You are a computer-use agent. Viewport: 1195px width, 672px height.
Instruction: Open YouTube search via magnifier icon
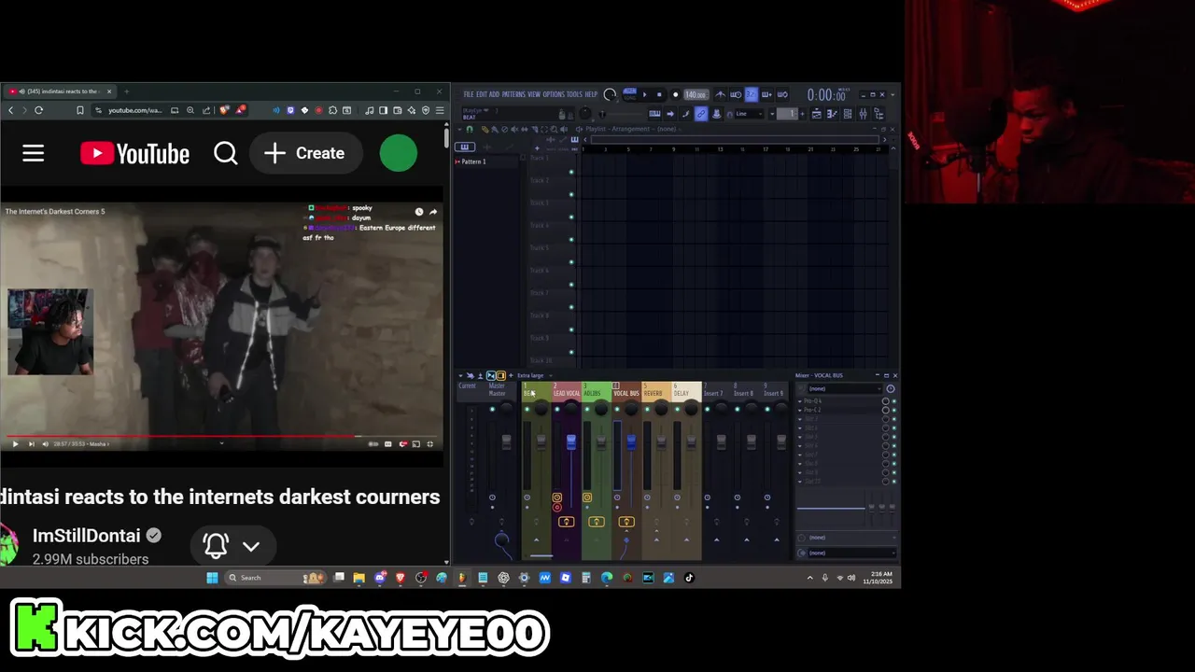226,153
